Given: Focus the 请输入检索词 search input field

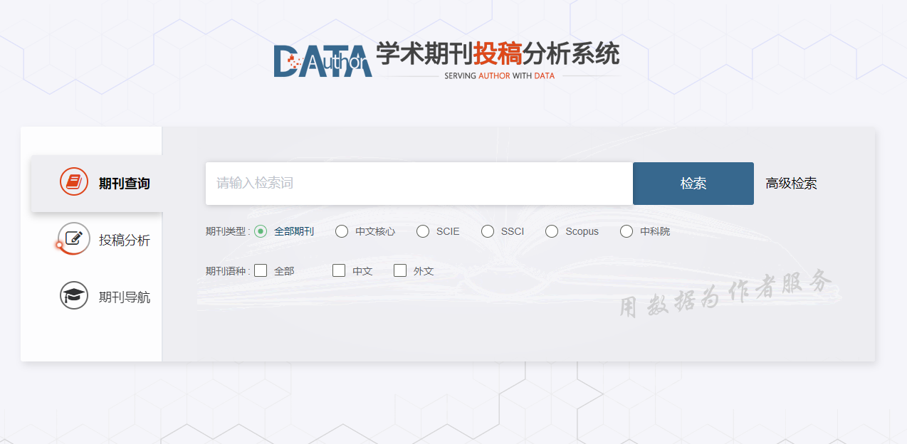Looking at the screenshot, I should (x=419, y=184).
